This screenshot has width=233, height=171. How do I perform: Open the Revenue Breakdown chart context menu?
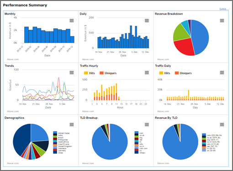(x=222, y=21)
